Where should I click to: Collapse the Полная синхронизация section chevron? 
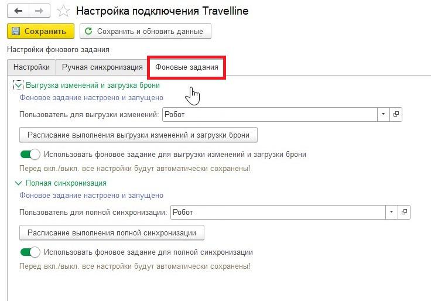[18, 183]
